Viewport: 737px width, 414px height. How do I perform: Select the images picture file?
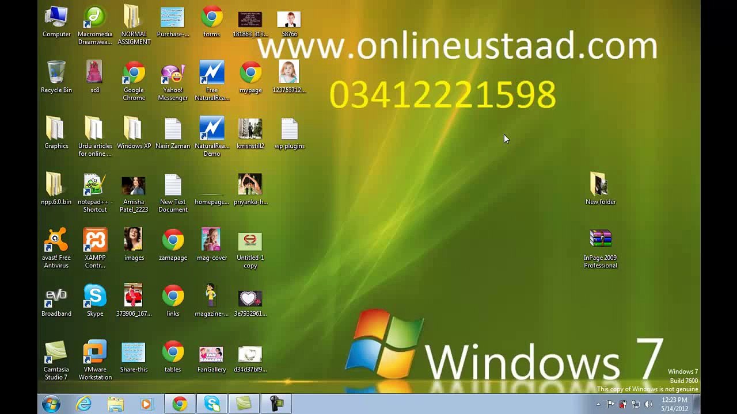[134, 245]
